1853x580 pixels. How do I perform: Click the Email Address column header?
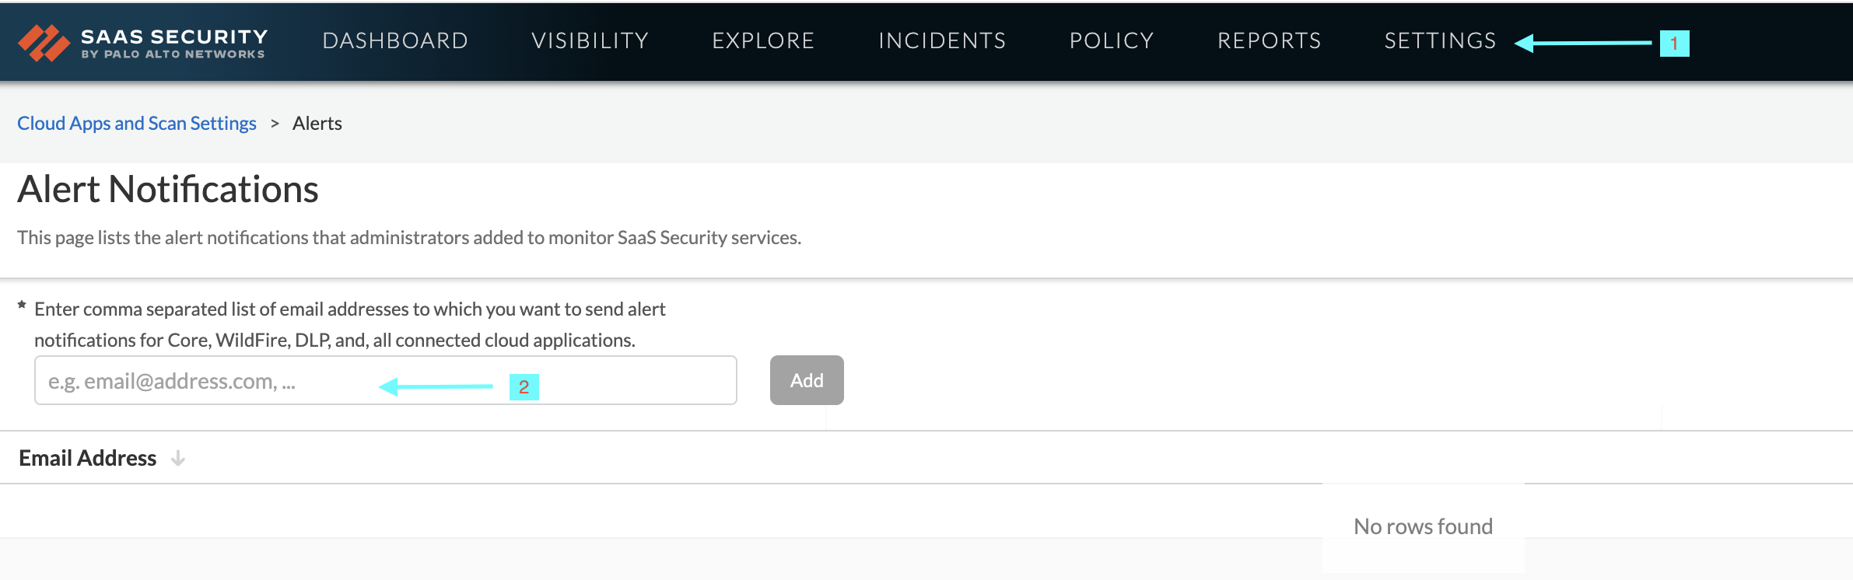(88, 459)
